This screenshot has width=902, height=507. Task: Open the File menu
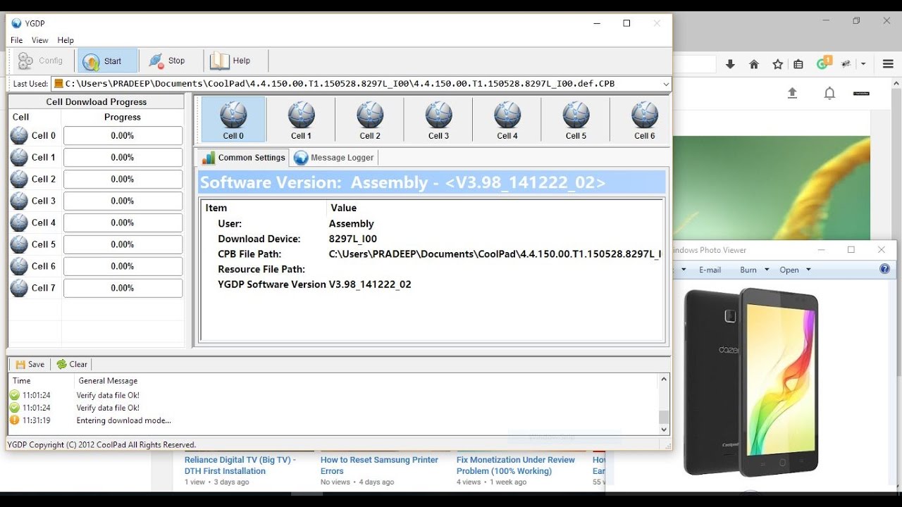(x=16, y=40)
